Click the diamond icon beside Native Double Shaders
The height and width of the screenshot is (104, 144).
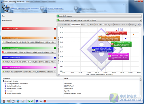click(5, 88)
